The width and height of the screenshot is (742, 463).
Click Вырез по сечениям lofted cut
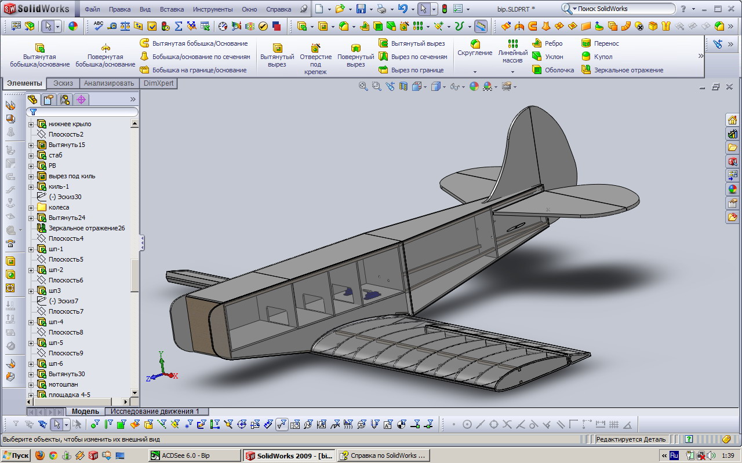click(413, 57)
